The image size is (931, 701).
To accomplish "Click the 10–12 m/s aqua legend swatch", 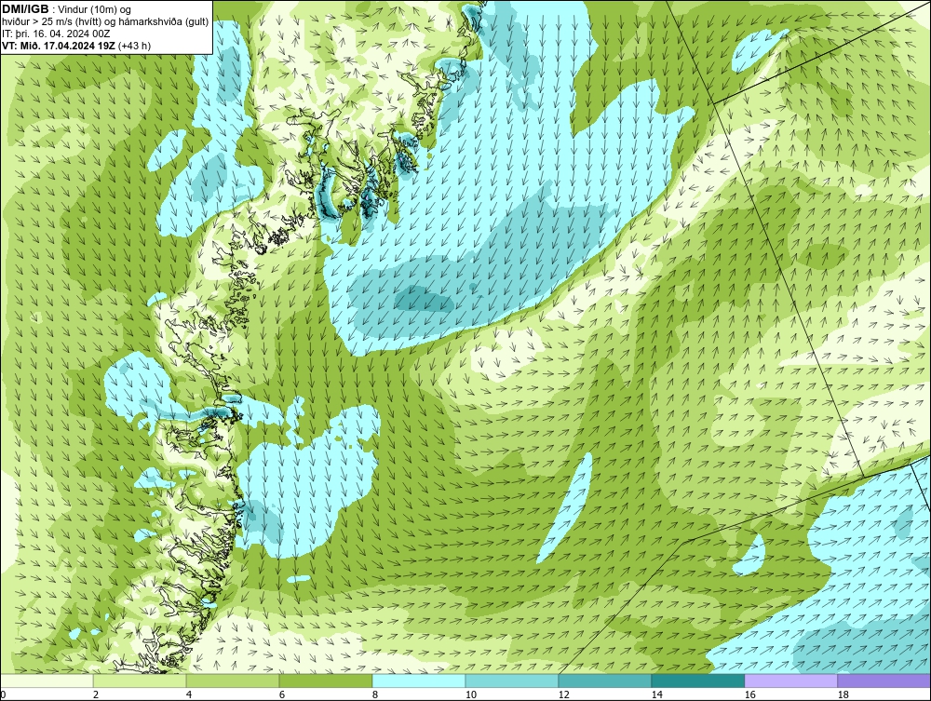I will (512, 681).
